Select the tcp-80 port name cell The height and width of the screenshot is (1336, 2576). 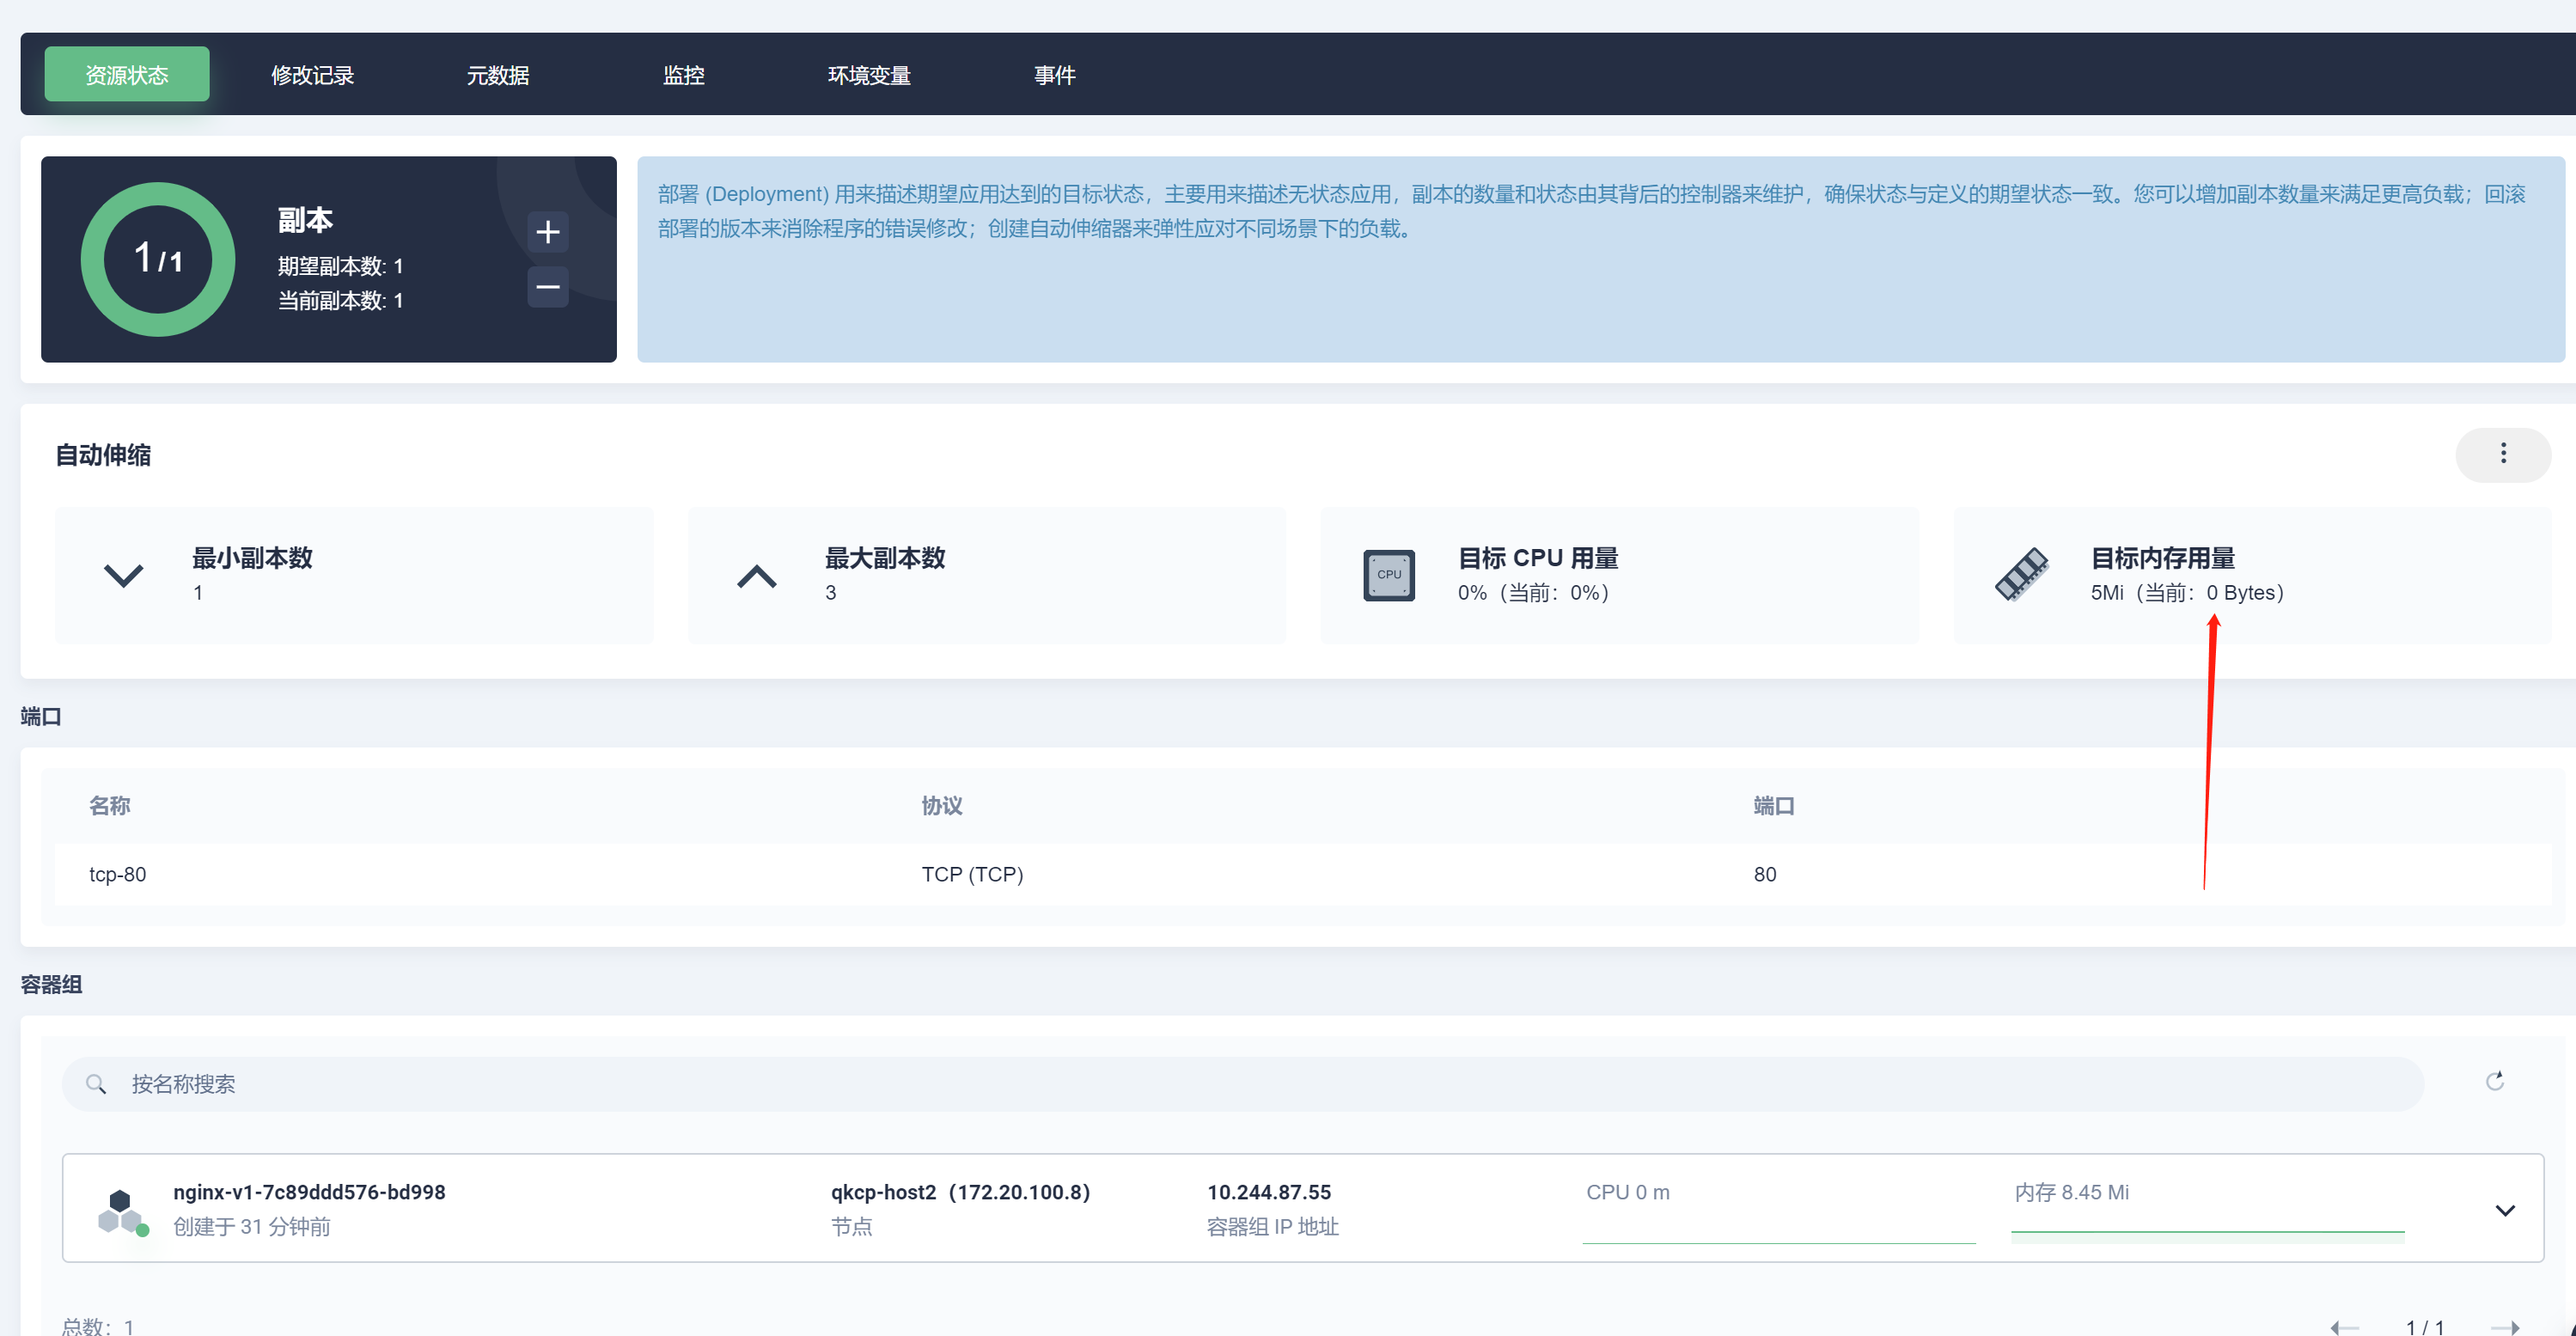(118, 874)
